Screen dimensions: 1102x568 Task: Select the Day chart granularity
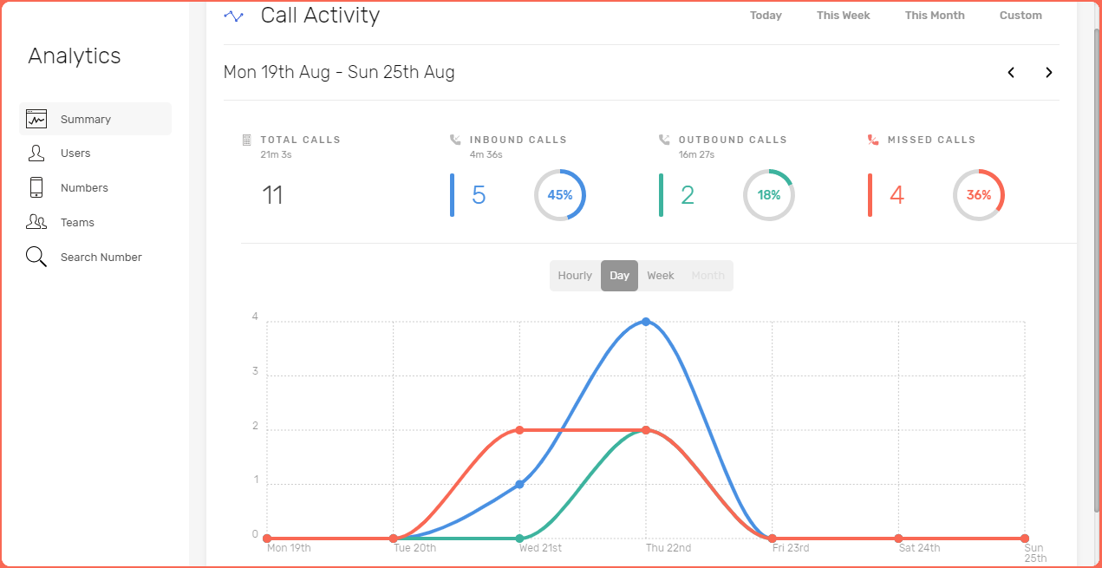click(619, 276)
